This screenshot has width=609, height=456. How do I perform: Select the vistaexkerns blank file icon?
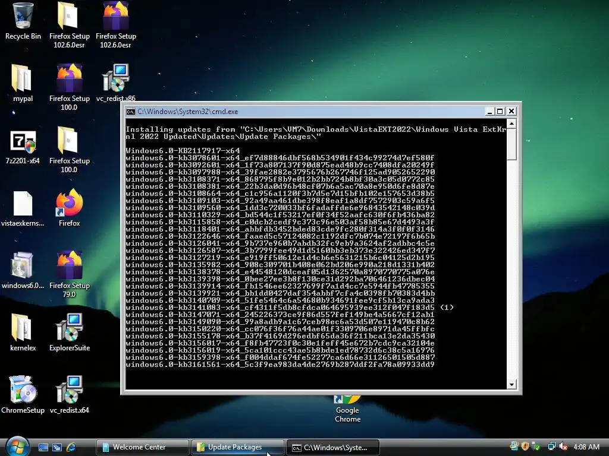point(23,208)
